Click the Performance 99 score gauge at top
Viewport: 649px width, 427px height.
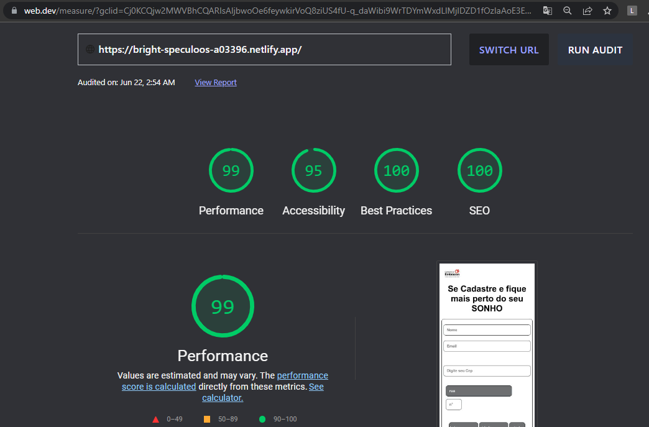pyautogui.click(x=231, y=170)
